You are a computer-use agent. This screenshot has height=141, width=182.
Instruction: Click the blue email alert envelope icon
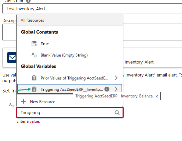coord(12,58)
